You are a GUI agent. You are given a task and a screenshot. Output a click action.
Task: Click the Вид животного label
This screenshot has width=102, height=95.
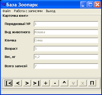click(17, 32)
